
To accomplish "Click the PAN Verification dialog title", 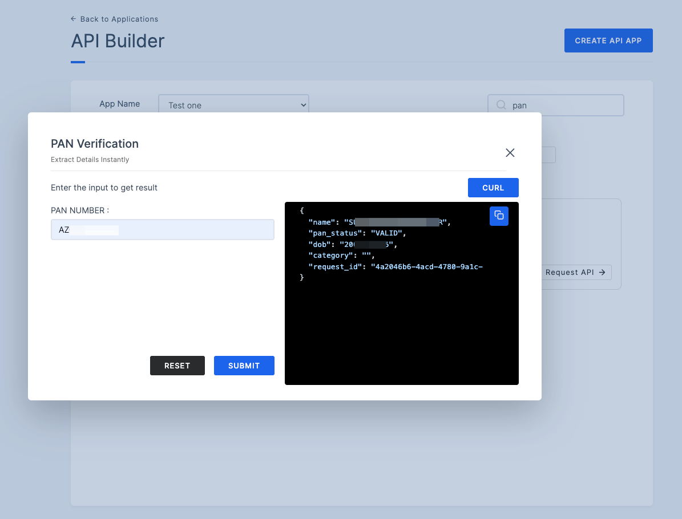I will click(95, 144).
